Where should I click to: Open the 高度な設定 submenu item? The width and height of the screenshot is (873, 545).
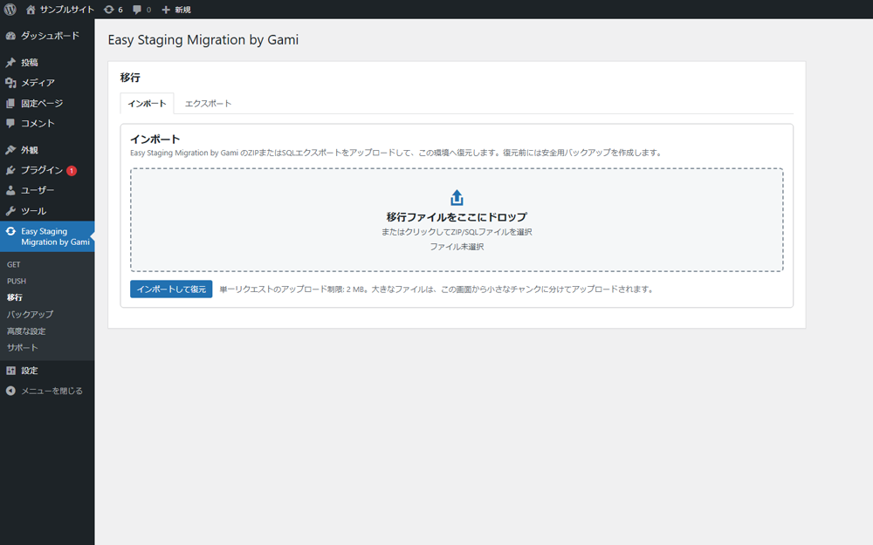(x=26, y=330)
